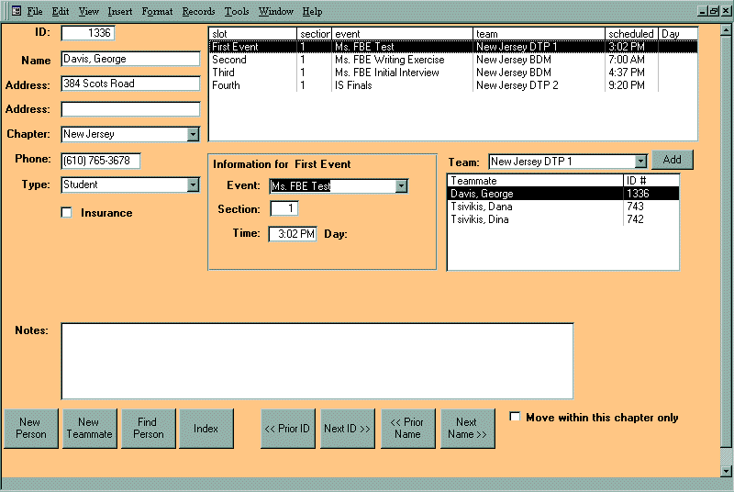The height and width of the screenshot is (492, 734).
Task: Expand the Type dropdown arrow
Action: point(193,184)
